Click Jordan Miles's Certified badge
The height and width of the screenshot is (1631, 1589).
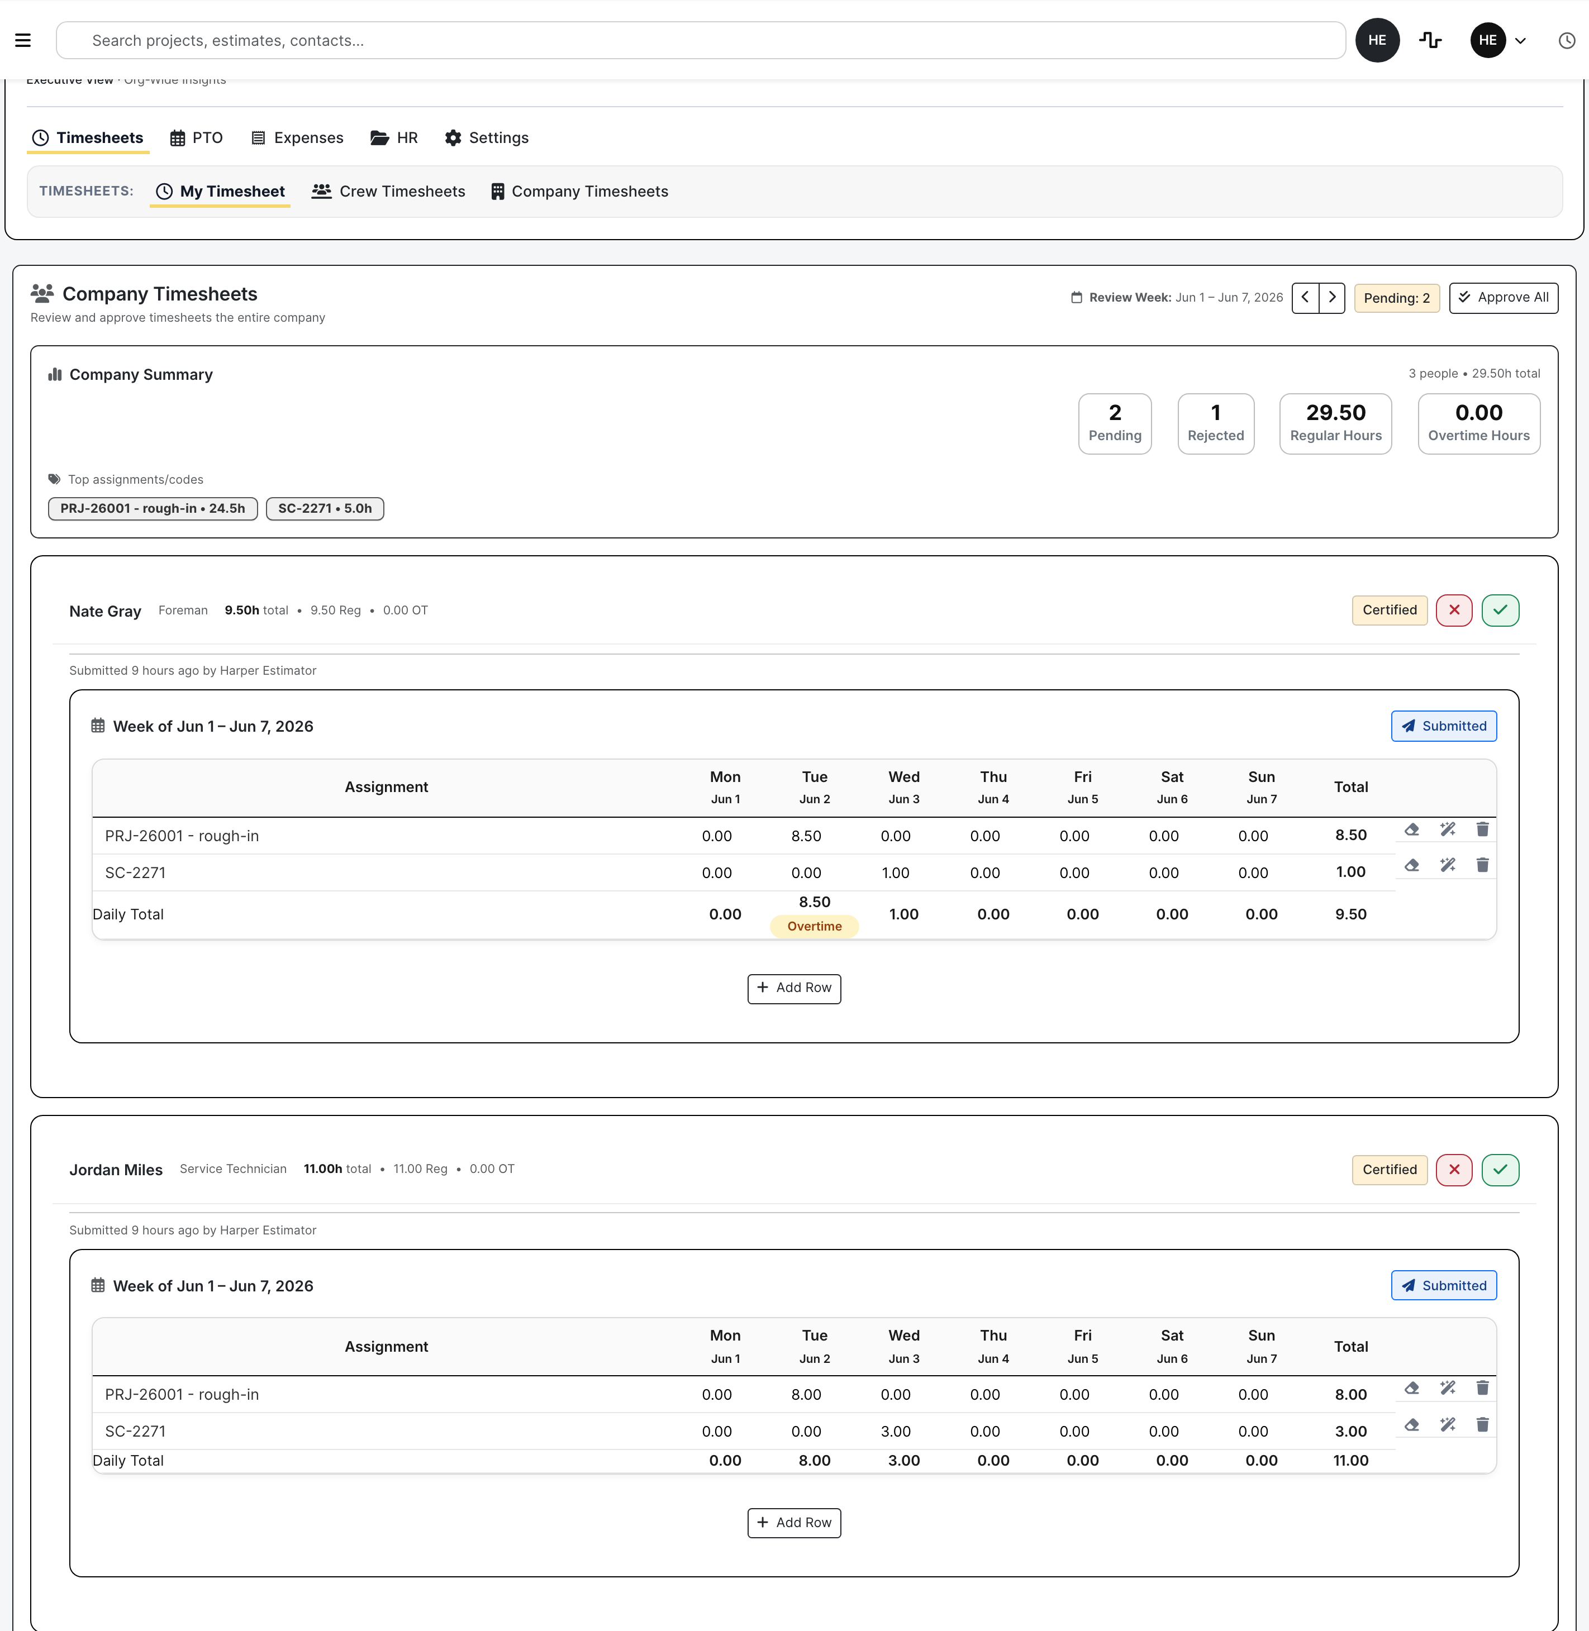1390,1170
